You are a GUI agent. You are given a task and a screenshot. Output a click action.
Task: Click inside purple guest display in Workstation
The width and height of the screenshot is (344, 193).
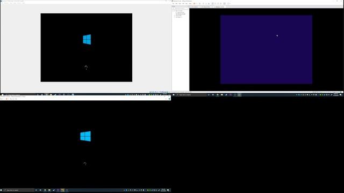pyautogui.click(x=267, y=49)
